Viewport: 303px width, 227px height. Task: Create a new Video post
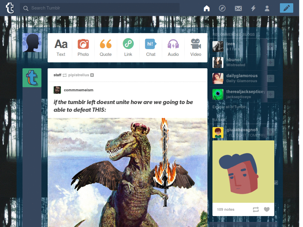pyautogui.click(x=196, y=48)
